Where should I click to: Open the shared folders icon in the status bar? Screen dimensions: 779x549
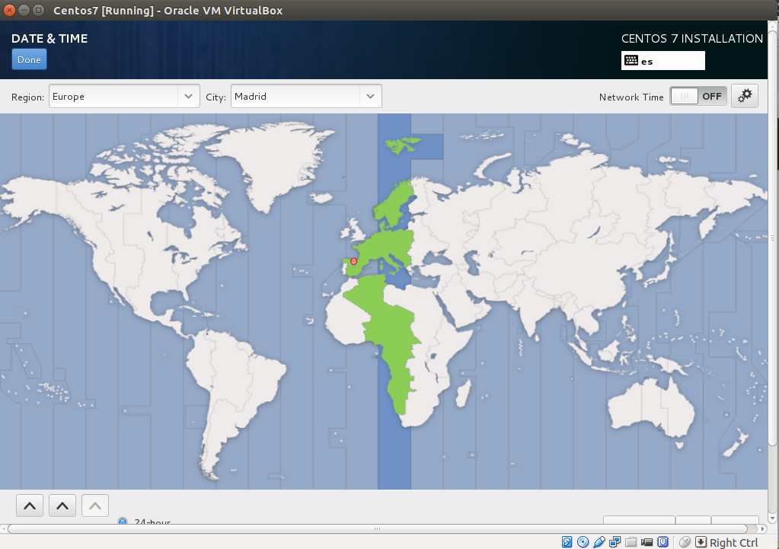point(630,541)
